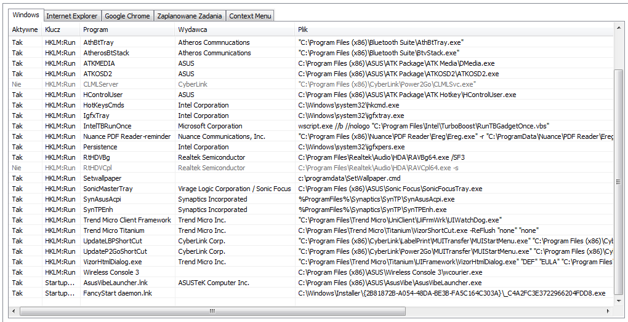Sort by the Wydawca column header
628x322 pixels.
click(x=235, y=29)
